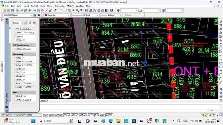Collapse the Misc section
This screenshot has height=125, width=223.
pos(34,92)
